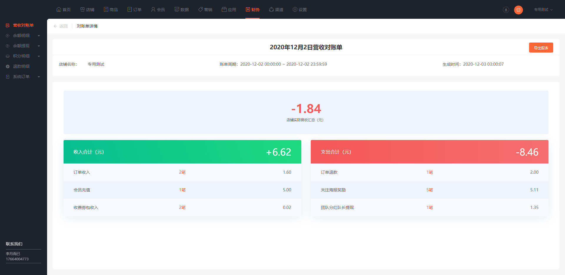Go to the 商品 top menu
Viewport: 565px width, 275px height.
coord(111,9)
